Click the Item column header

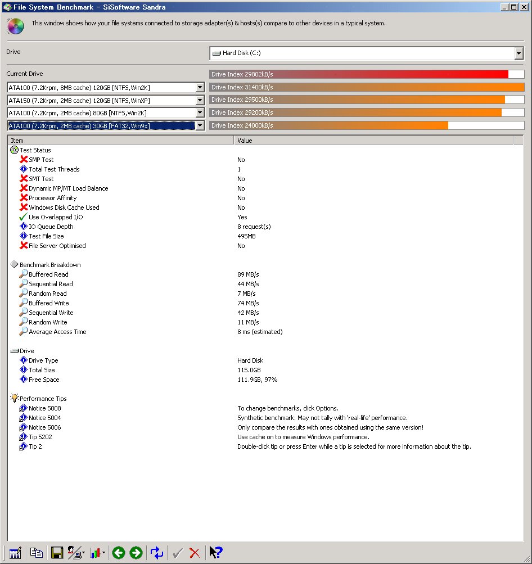121,140
